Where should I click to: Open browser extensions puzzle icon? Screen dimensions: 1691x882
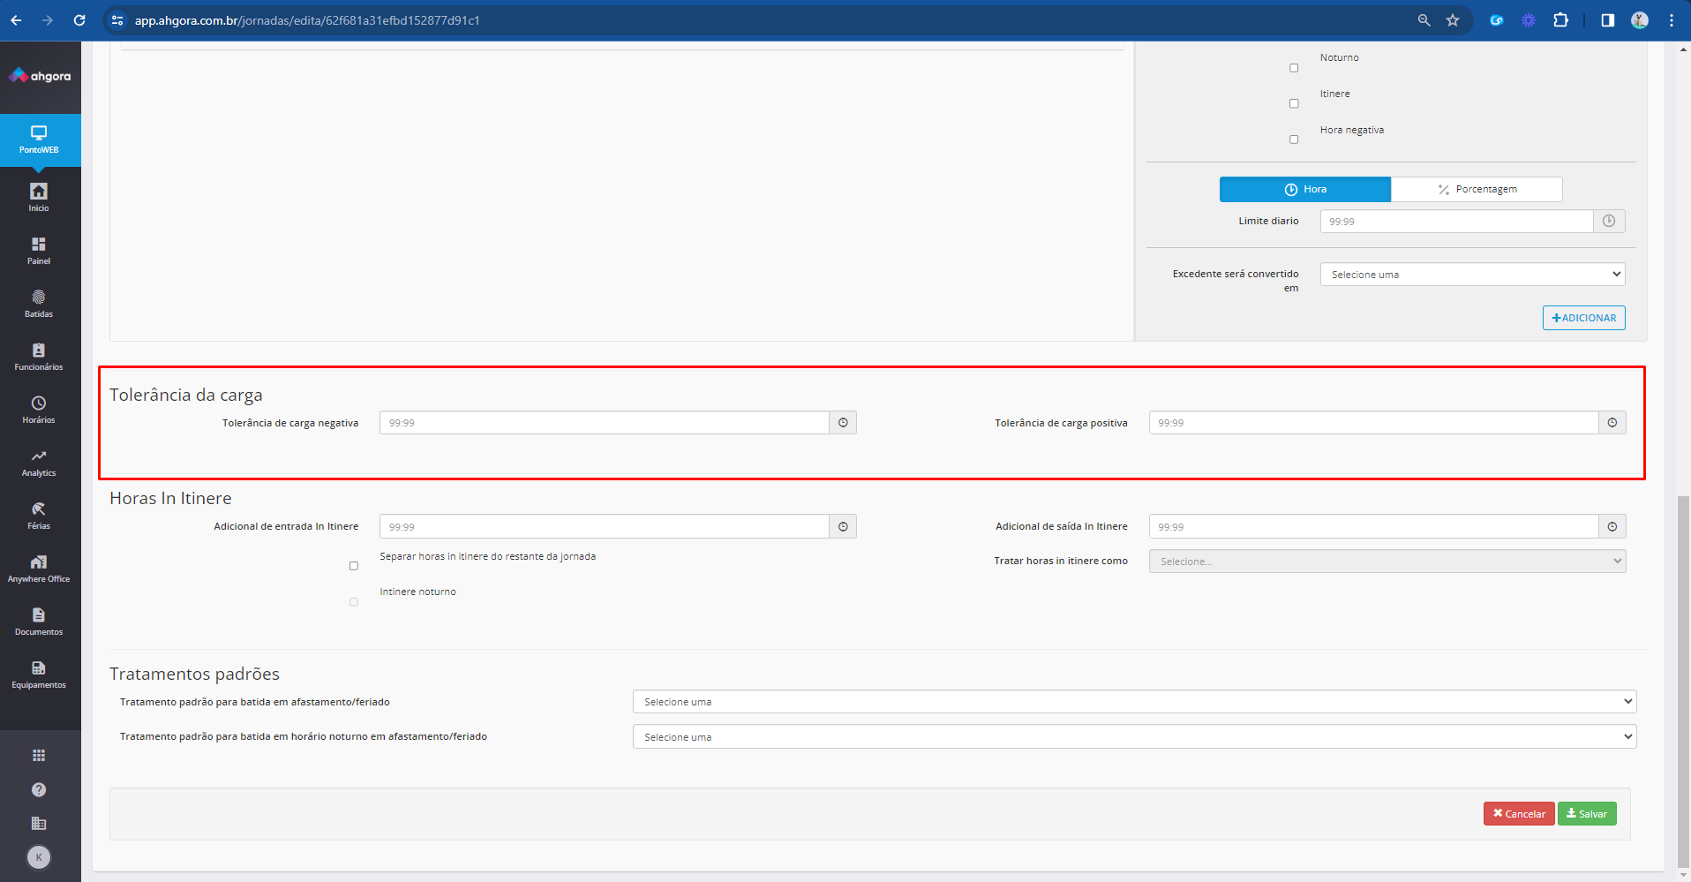pyautogui.click(x=1560, y=20)
